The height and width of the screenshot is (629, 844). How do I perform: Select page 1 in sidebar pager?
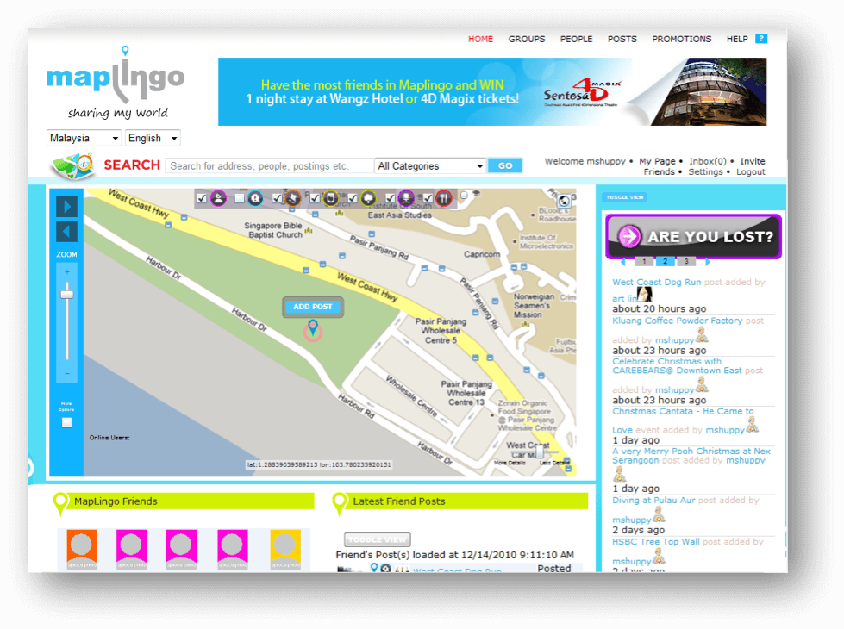[x=644, y=261]
